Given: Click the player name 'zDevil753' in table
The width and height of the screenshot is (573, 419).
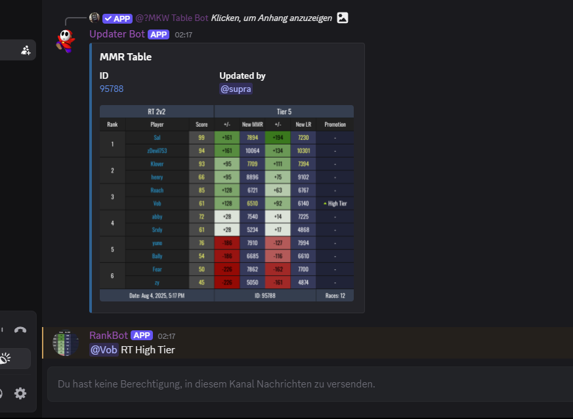Looking at the screenshot, I should (157, 150).
